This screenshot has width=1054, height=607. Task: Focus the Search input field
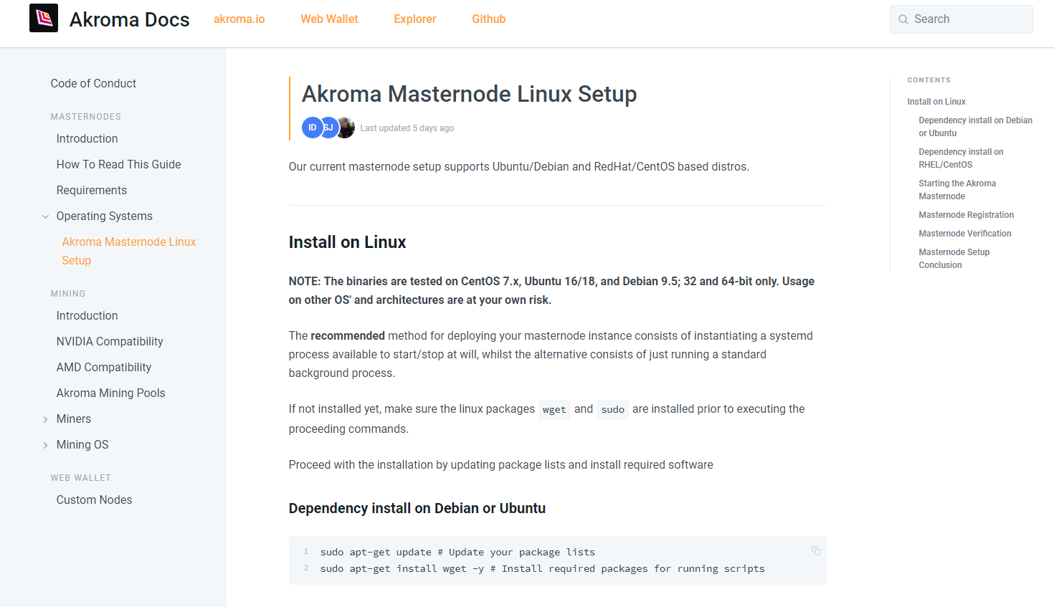[x=968, y=19]
